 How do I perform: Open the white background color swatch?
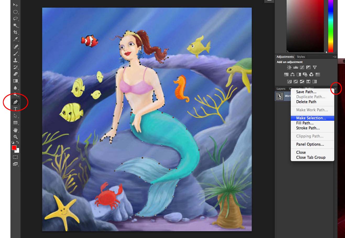coord(18,151)
